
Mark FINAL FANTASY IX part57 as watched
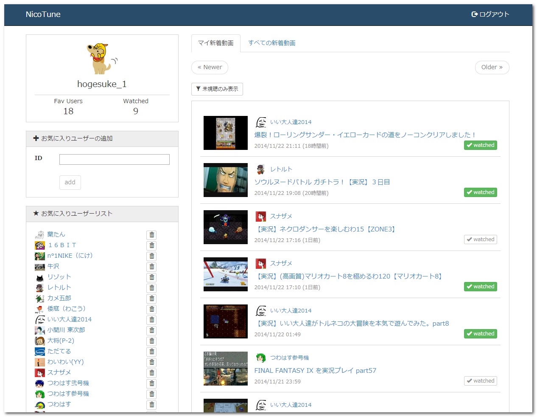(x=480, y=381)
